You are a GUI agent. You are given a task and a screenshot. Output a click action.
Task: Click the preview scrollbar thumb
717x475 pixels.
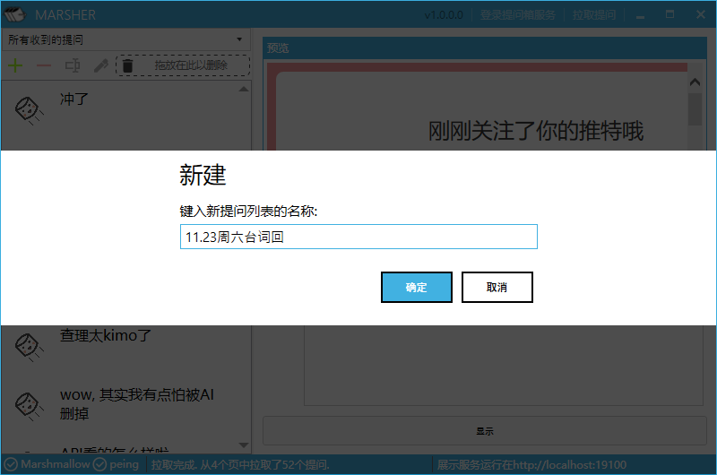[695, 109]
